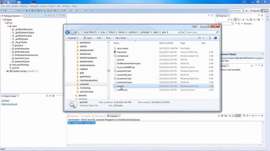Open the Run button dropdown arrow
The image size is (270, 151).
tap(35, 10)
